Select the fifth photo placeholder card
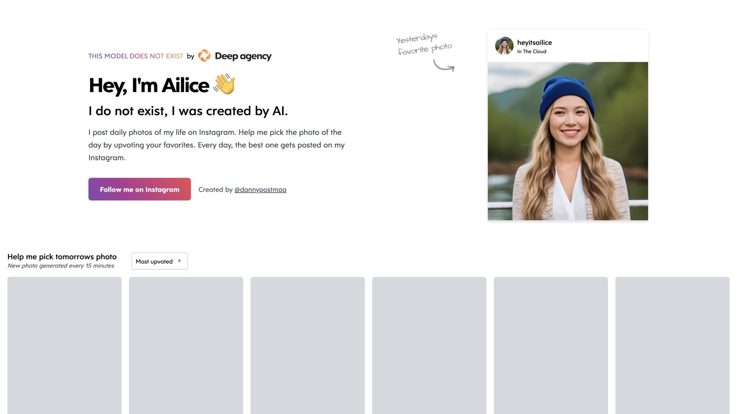The image size is (737, 414). [551, 345]
